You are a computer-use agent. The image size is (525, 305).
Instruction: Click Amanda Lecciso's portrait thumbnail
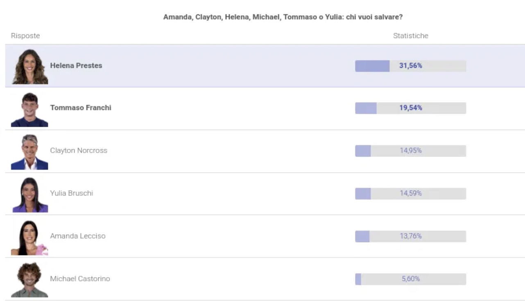pos(29,237)
